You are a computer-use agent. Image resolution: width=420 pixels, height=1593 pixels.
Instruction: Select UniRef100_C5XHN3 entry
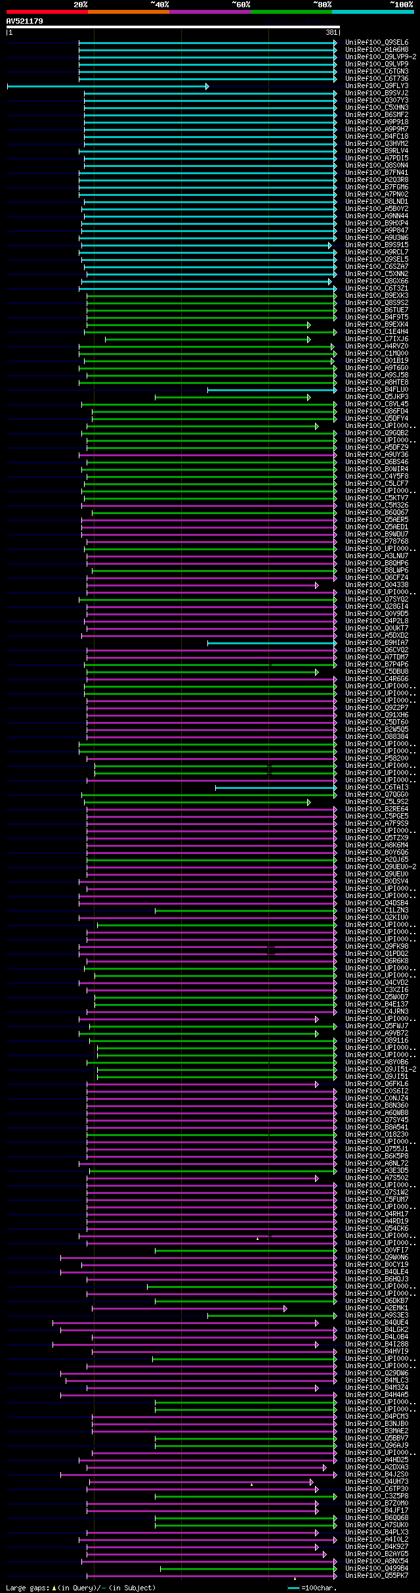pyautogui.click(x=377, y=108)
